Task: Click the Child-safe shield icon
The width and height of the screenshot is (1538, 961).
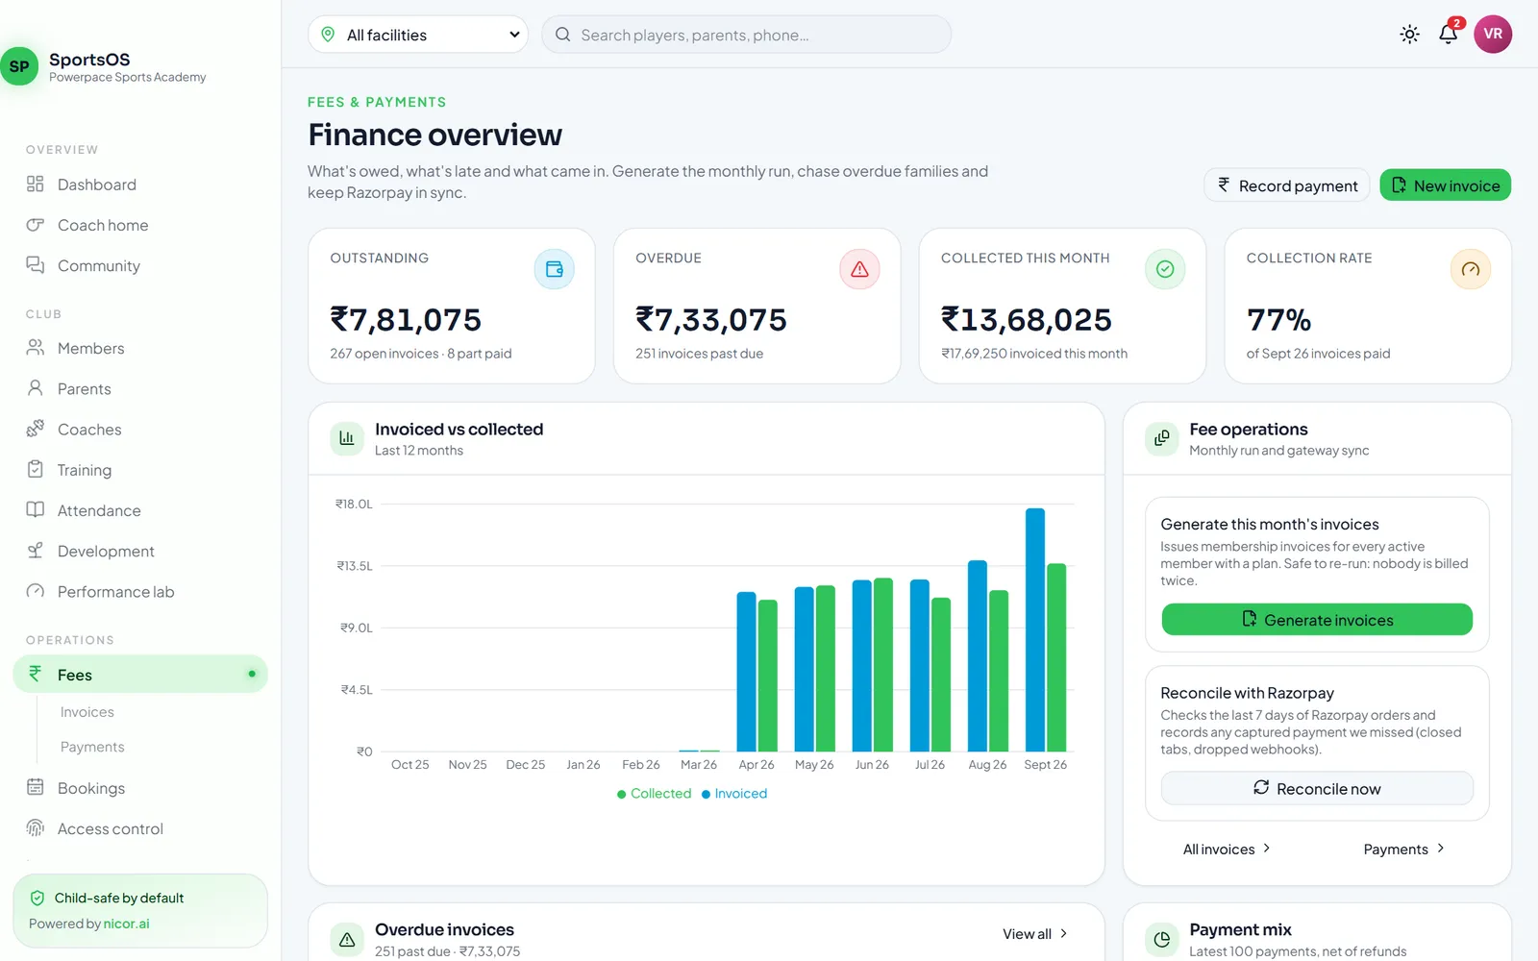Action: (37, 898)
